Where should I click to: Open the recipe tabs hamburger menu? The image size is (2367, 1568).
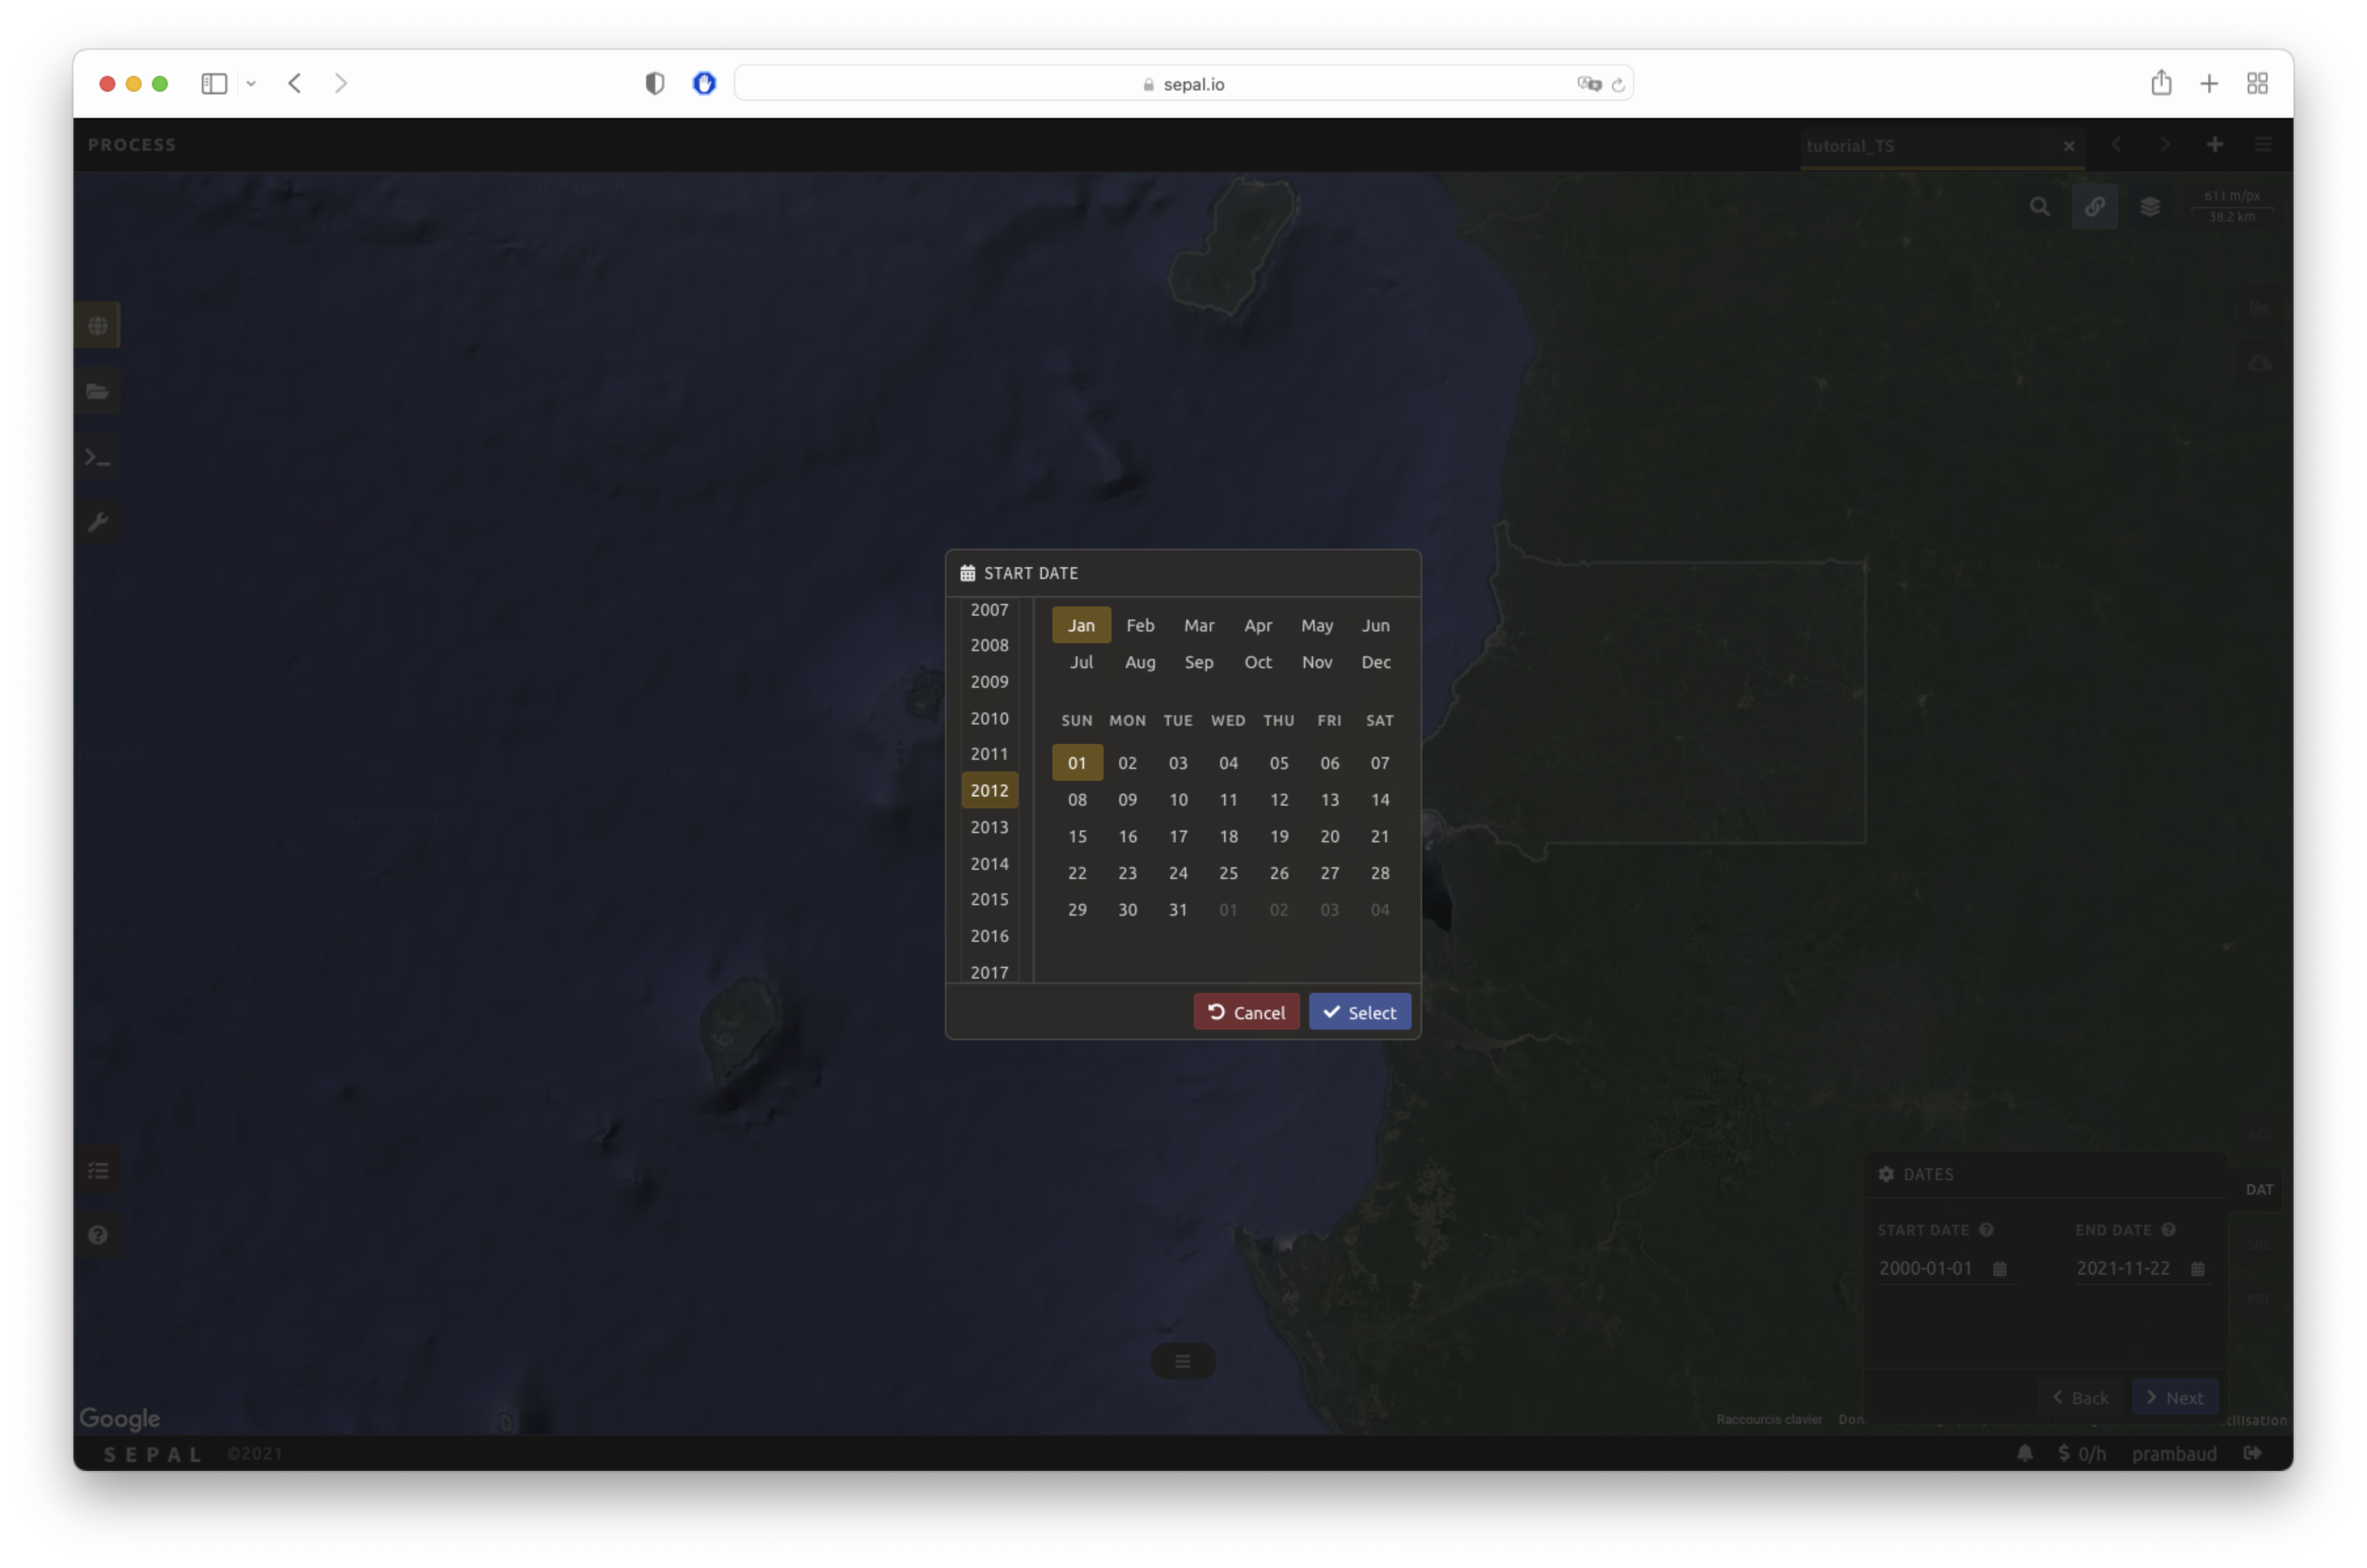pyautogui.click(x=2263, y=145)
